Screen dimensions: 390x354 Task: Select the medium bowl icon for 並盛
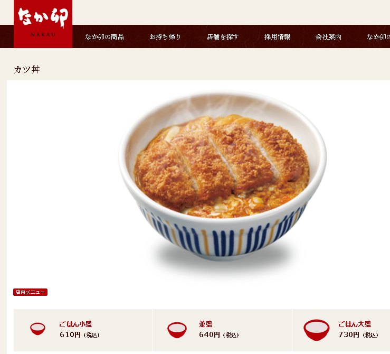pos(177,330)
